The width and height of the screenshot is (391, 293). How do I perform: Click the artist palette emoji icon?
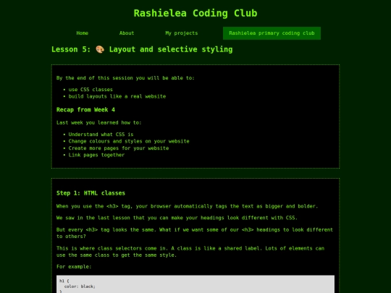point(100,49)
